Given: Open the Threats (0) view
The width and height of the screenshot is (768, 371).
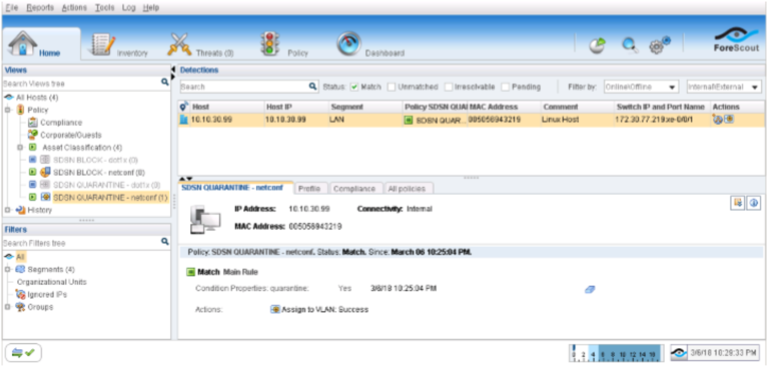Looking at the screenshot, I should tap(201, 46).
